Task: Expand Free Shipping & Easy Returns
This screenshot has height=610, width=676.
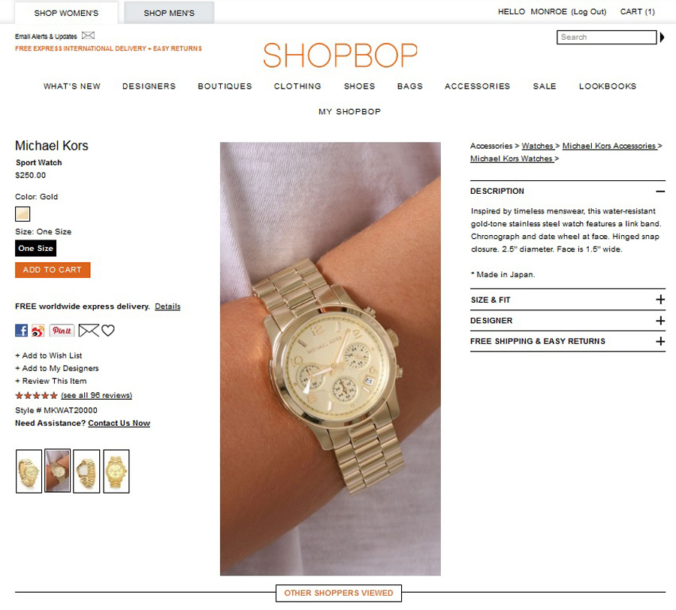Action: [x=660, y=341]
